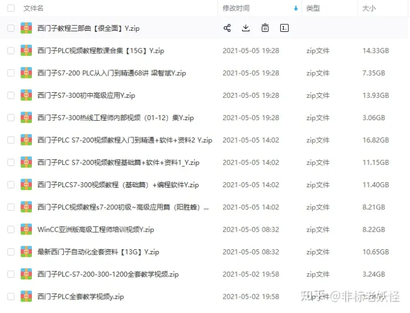This screenshot has width=410, height=313.
Task: Click the blue sort arrow in 修改时间 column
Action: click(296, 9)
